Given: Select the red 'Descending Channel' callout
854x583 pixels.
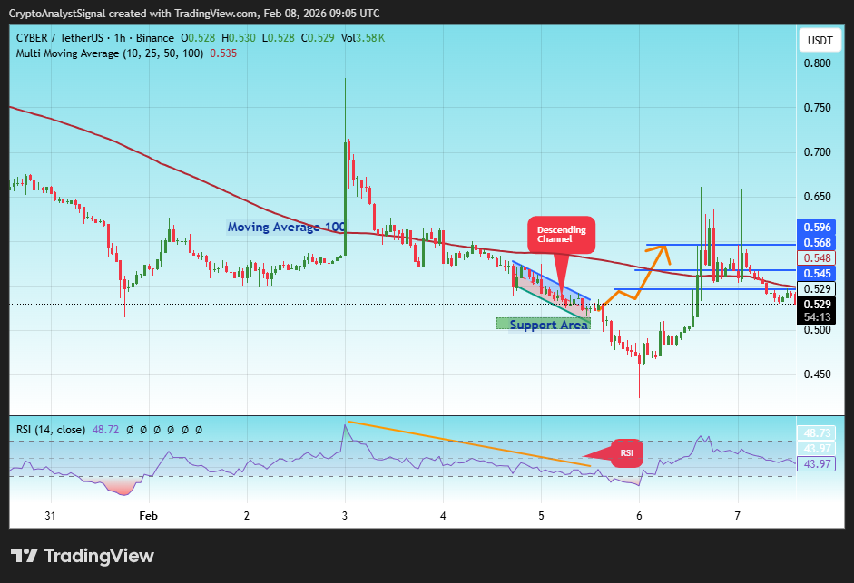Looking at the screenshot, I should (562, 235).
